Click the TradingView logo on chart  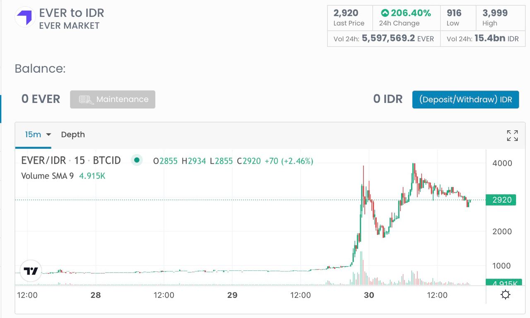31,271
